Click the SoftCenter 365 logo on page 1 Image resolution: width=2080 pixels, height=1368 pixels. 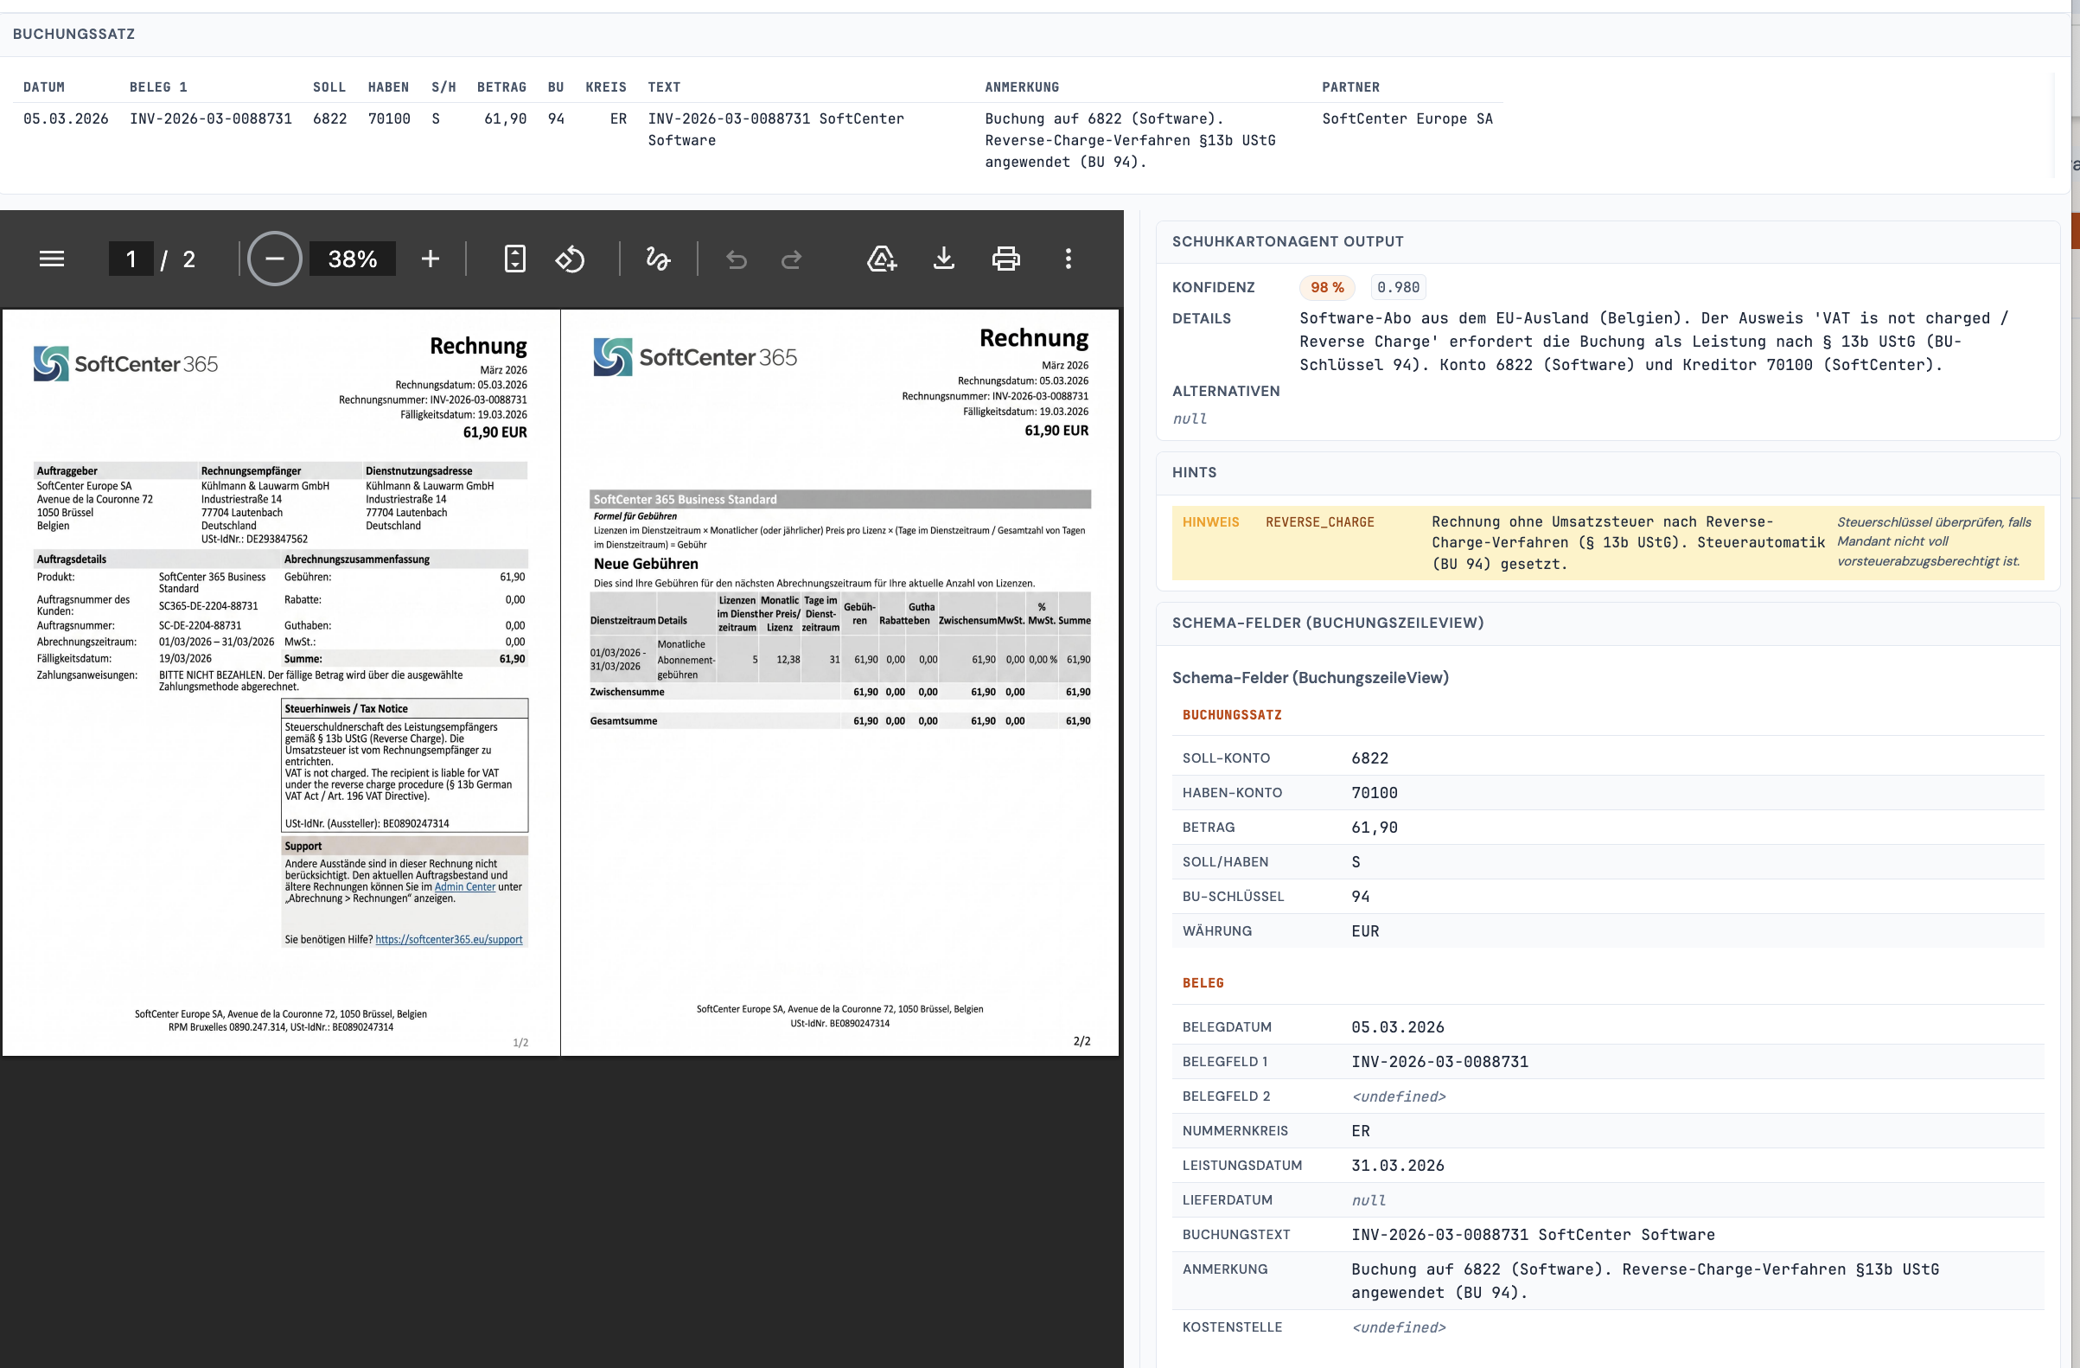126,364
